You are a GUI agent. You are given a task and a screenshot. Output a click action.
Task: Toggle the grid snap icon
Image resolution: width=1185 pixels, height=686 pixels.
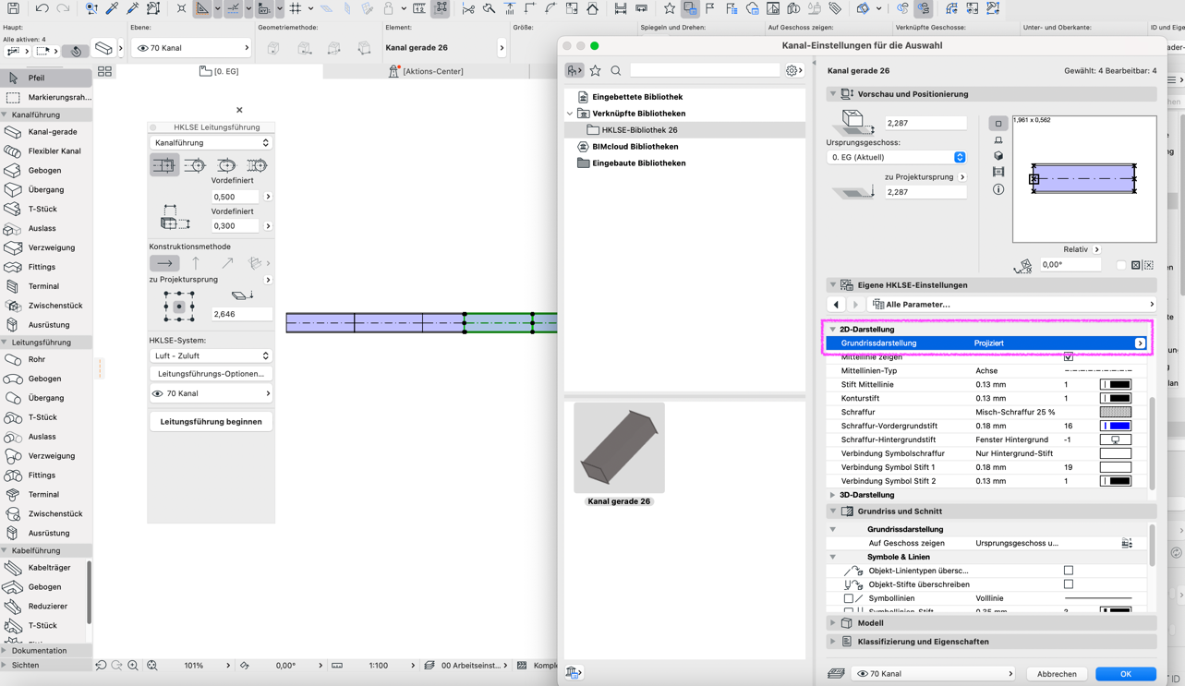pos(296,8)
